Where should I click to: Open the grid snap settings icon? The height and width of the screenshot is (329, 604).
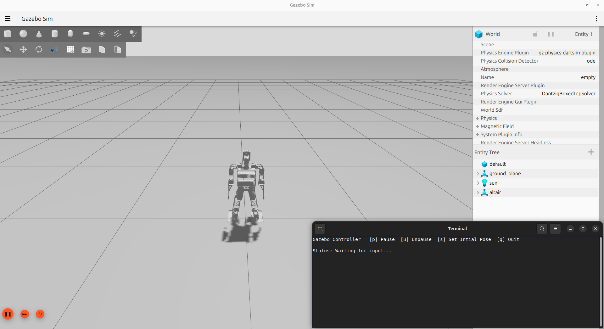tap(70, 49)
